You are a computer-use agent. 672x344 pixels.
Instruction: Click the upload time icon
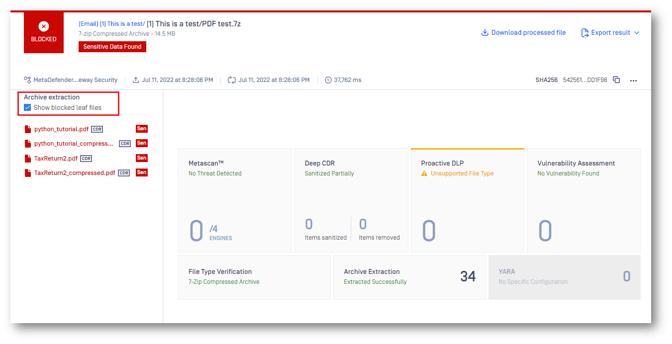136,80
